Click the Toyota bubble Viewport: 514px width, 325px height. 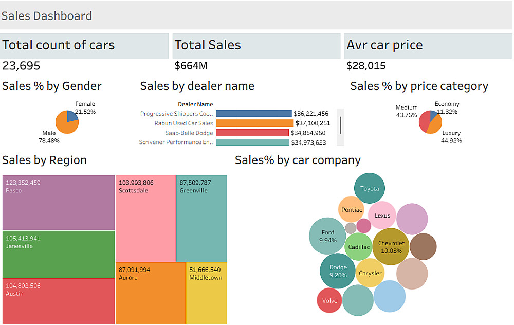(x=370, y=188)
